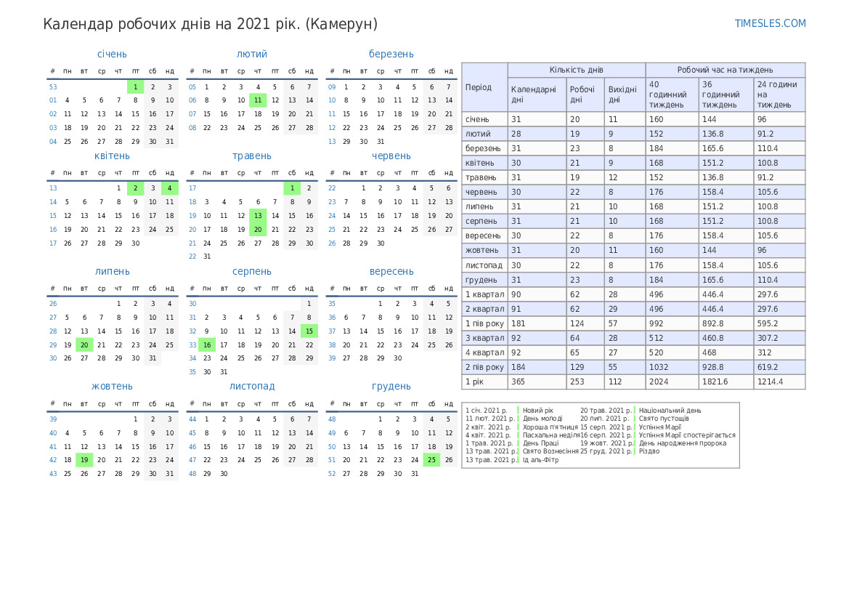
Task: Select week number 22 in червень
Action: (332, 188)
